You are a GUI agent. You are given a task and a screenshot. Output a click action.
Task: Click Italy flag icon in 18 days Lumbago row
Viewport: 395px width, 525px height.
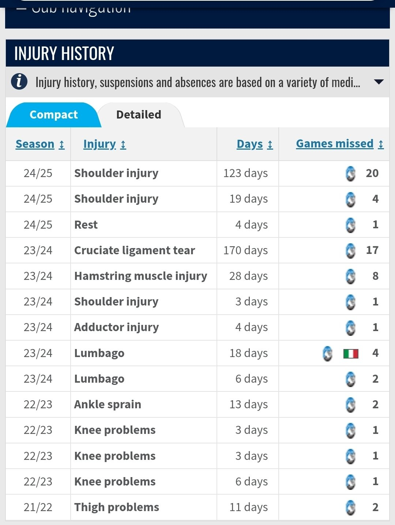pos(351,353)
